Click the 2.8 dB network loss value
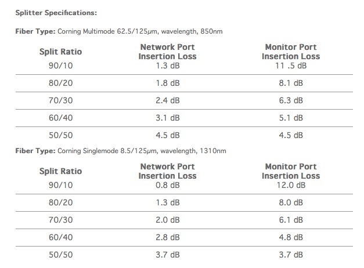Screen dimensions: 364x268 coord(168,237)
